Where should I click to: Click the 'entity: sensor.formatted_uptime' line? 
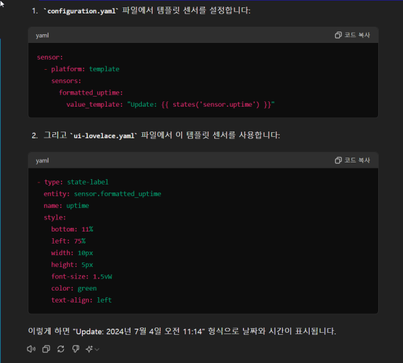102,194
